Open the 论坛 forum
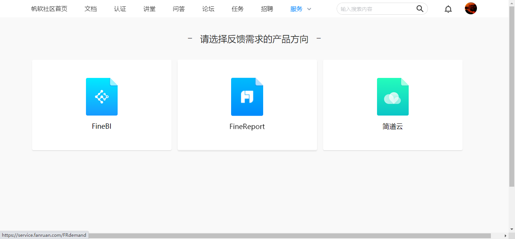This screenshot has height=239, width=515. click(208, 9)
